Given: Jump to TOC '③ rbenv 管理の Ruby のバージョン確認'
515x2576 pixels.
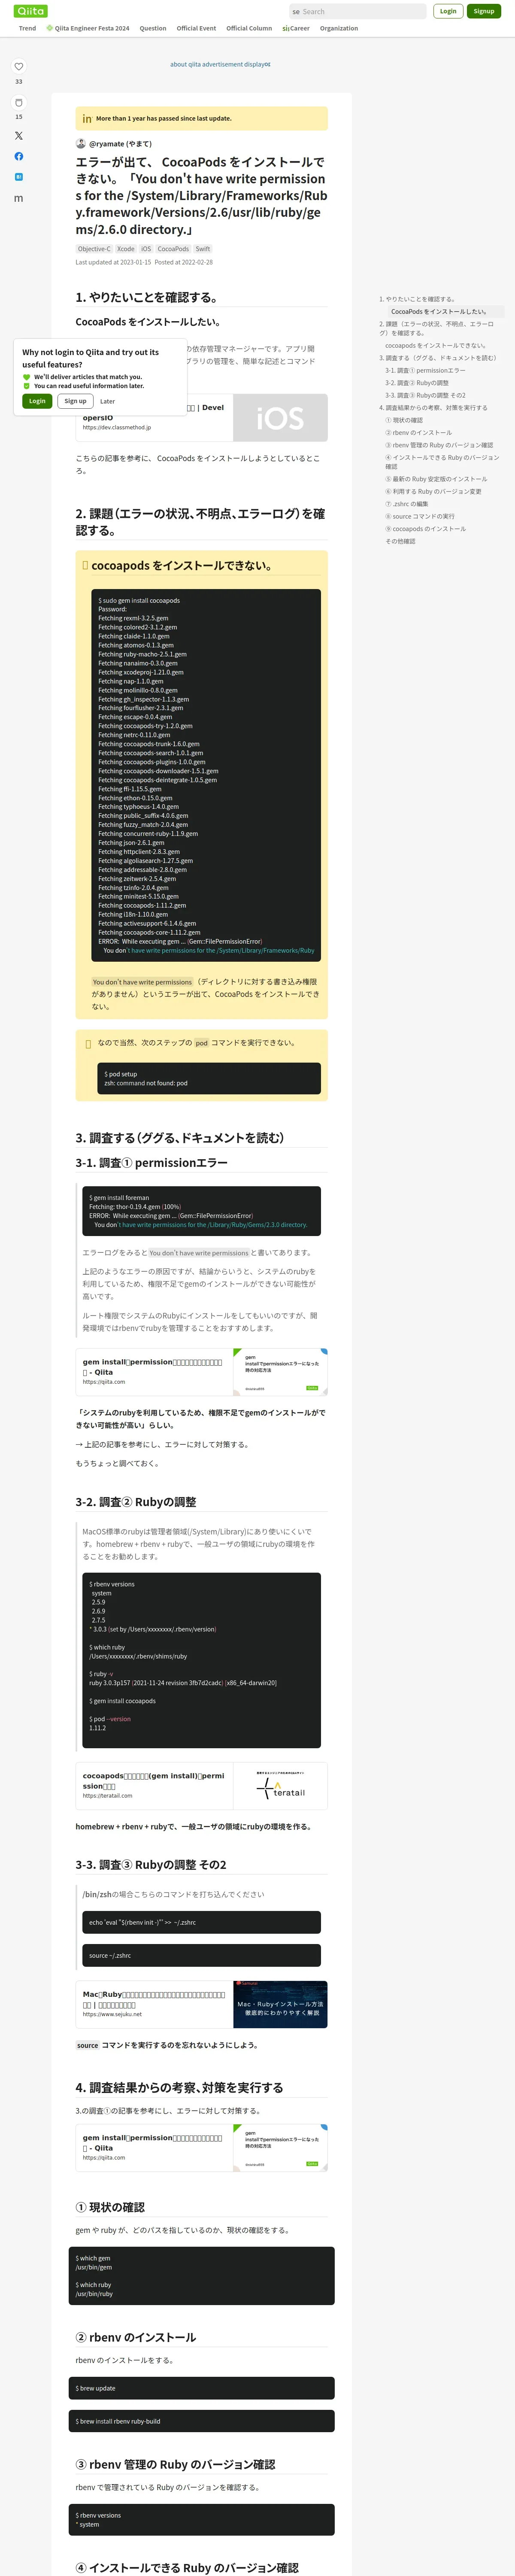Looking at the screenshot, I should [x=439, y=445].
